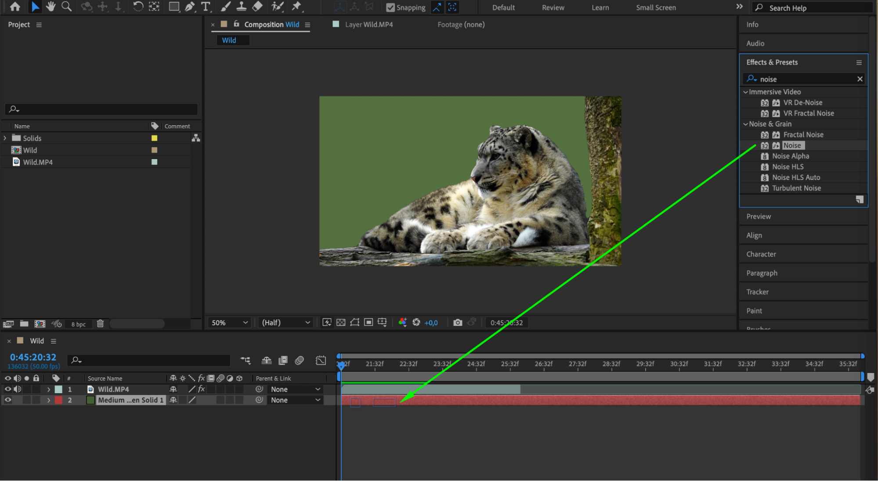Select the Zoom tool in toolbar

[66, 7]
